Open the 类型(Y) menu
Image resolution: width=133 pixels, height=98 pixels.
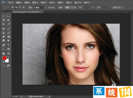point(44,3)
